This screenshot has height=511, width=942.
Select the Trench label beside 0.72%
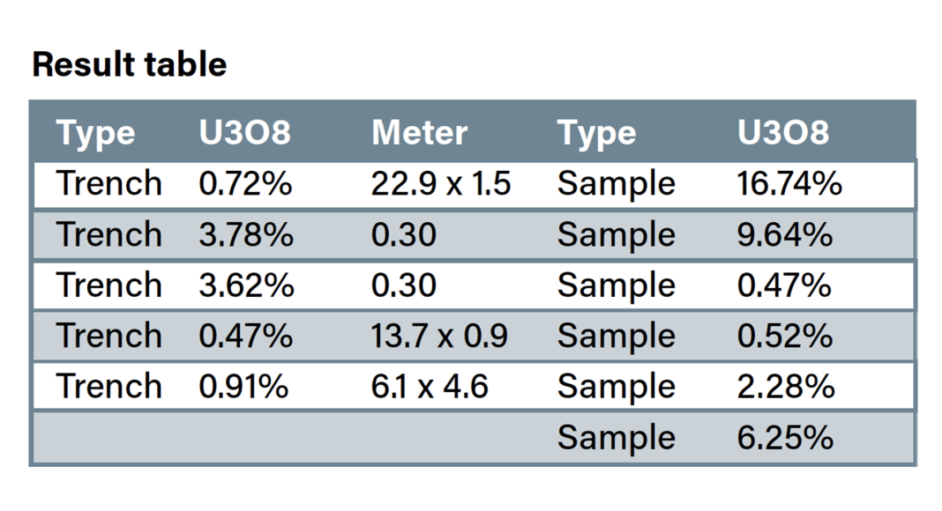109,183
